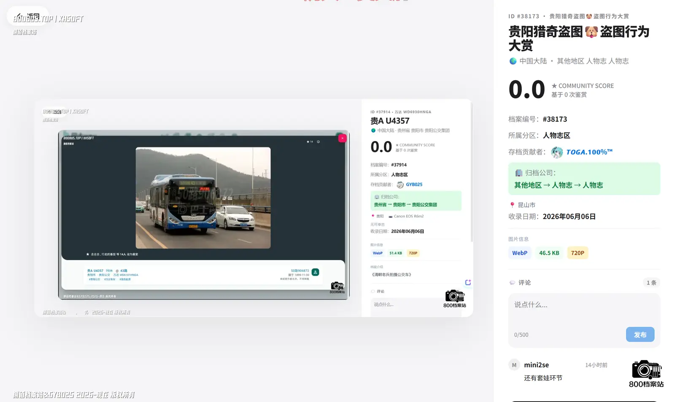The width and height of the screenshot is (675, 402).
Task: Open the 其他地区 → 人物志 → 人物志 company path
Action: pyautogui.click(x=559, y=185)
